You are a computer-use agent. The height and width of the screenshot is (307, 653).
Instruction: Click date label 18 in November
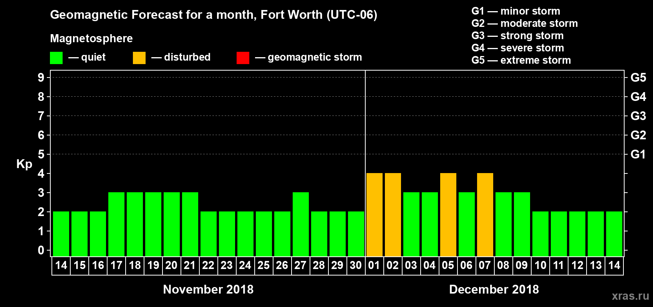click(135, 266)
